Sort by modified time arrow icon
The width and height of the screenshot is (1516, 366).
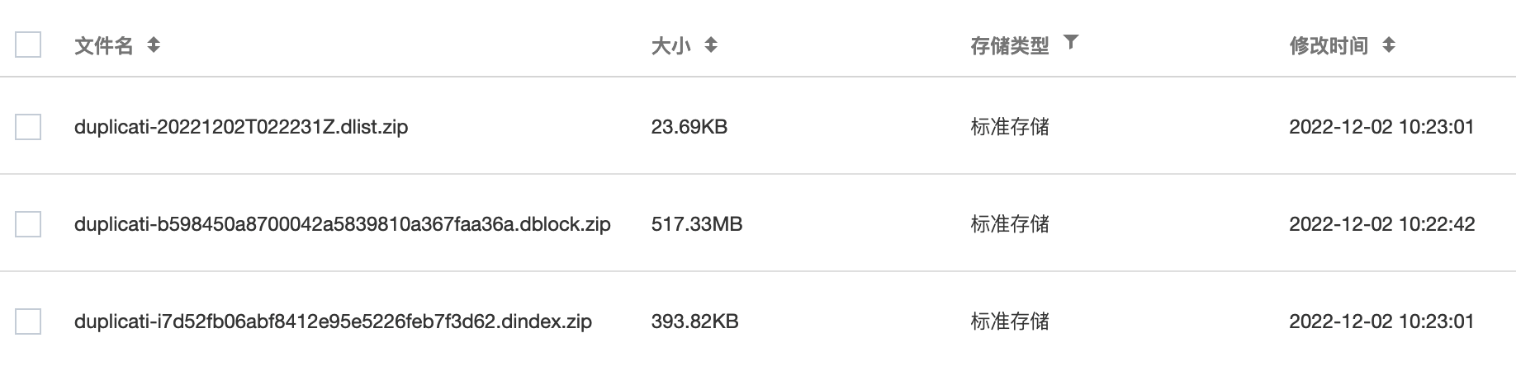(x=1389, y=45)
